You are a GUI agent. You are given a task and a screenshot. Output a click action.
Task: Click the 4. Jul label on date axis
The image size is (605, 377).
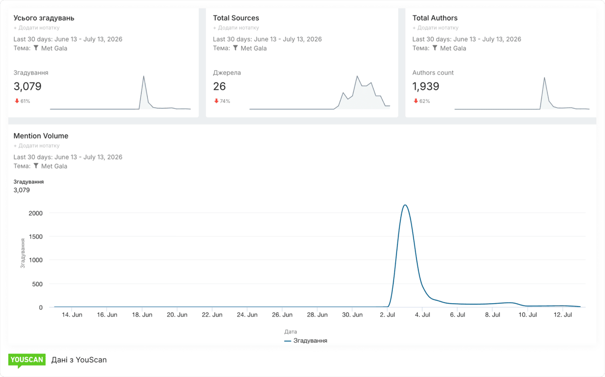(423, 315)
